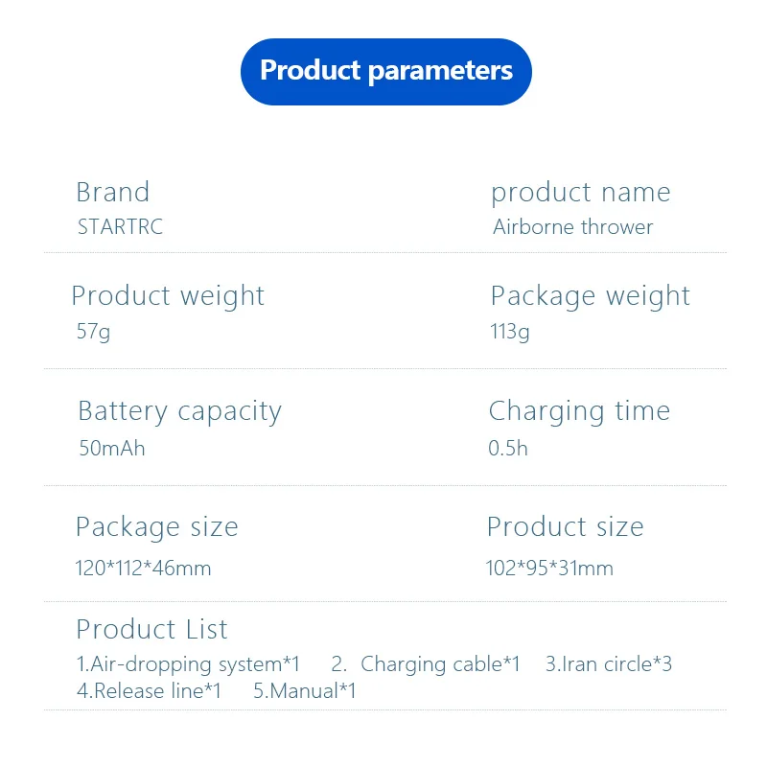Select the Brand heading
This screenshot has height=767, width=767.
[x=113, y=192]
